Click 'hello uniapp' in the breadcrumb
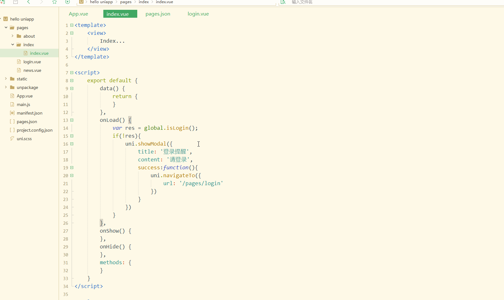The height and width of the screenshot is (300, 504). 101,2
